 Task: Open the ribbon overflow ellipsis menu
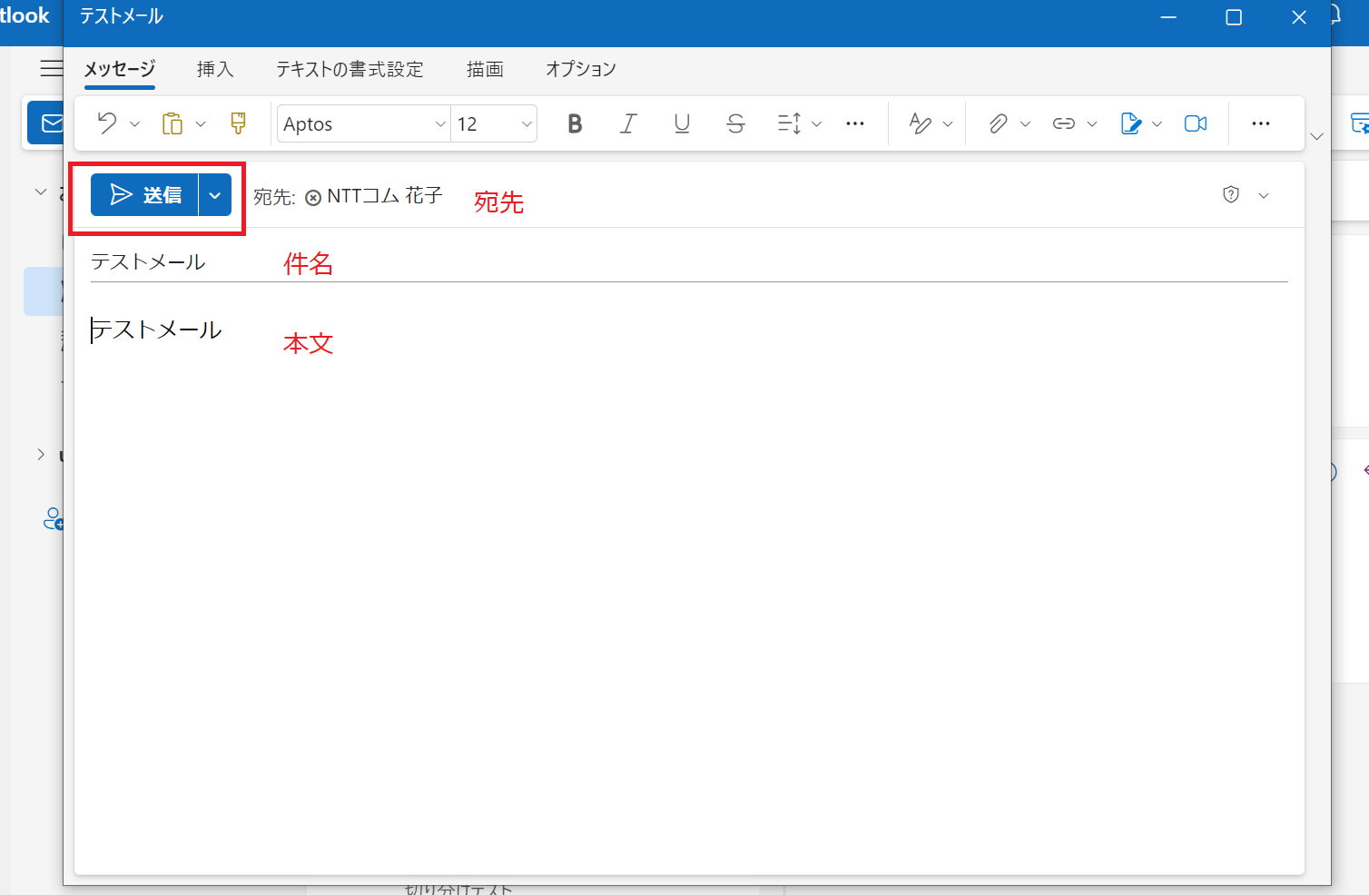(x=1261, y=123)
